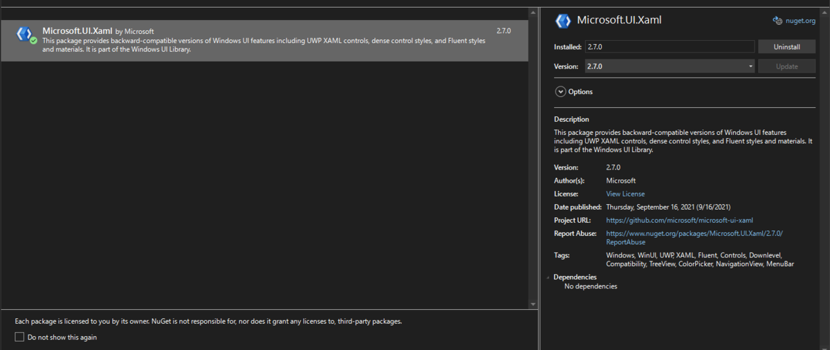This screenshot has height=350, width=830.
Task: Click the large package logo in details pane
Action: point(563,21)
